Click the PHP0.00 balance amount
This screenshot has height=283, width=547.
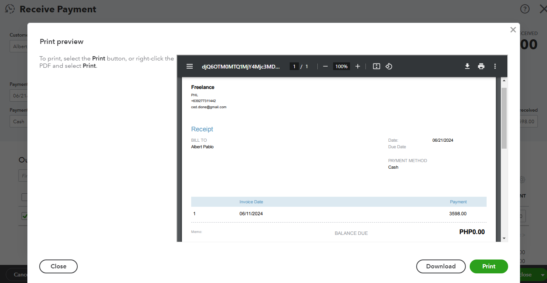click(472, 232)
